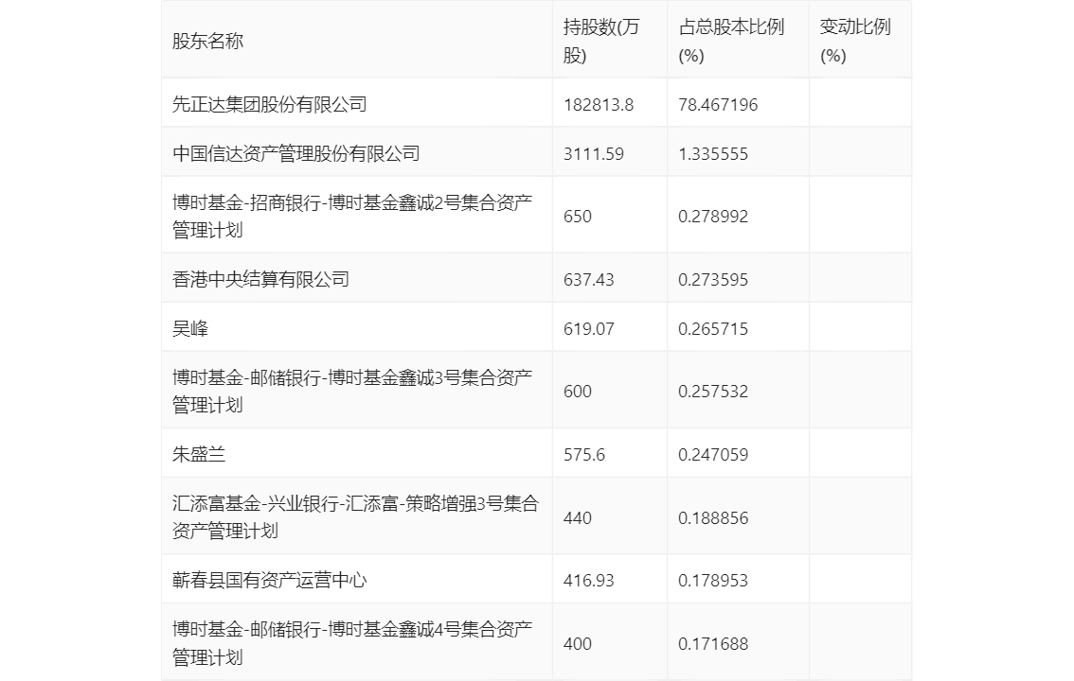Click the 持股数(万股) column header
The width and height of the screenshot is (1074, 681).
coord(601,41)
